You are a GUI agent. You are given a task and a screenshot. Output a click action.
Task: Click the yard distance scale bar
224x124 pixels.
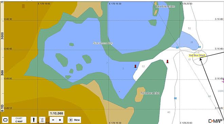(2, 57)
